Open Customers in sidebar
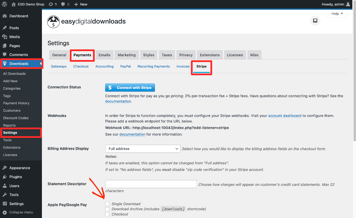 pyautogui.click(x=12, y=111)
